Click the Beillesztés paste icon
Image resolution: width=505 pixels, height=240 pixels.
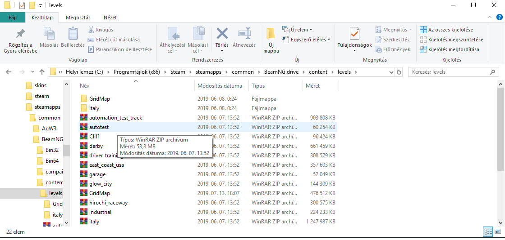pyautogui.click(x=73, y=38)
